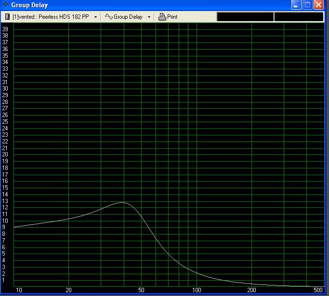329x296 pixels.
Task: Click the sine wave Group Delay icon
Action: [109, 16]
